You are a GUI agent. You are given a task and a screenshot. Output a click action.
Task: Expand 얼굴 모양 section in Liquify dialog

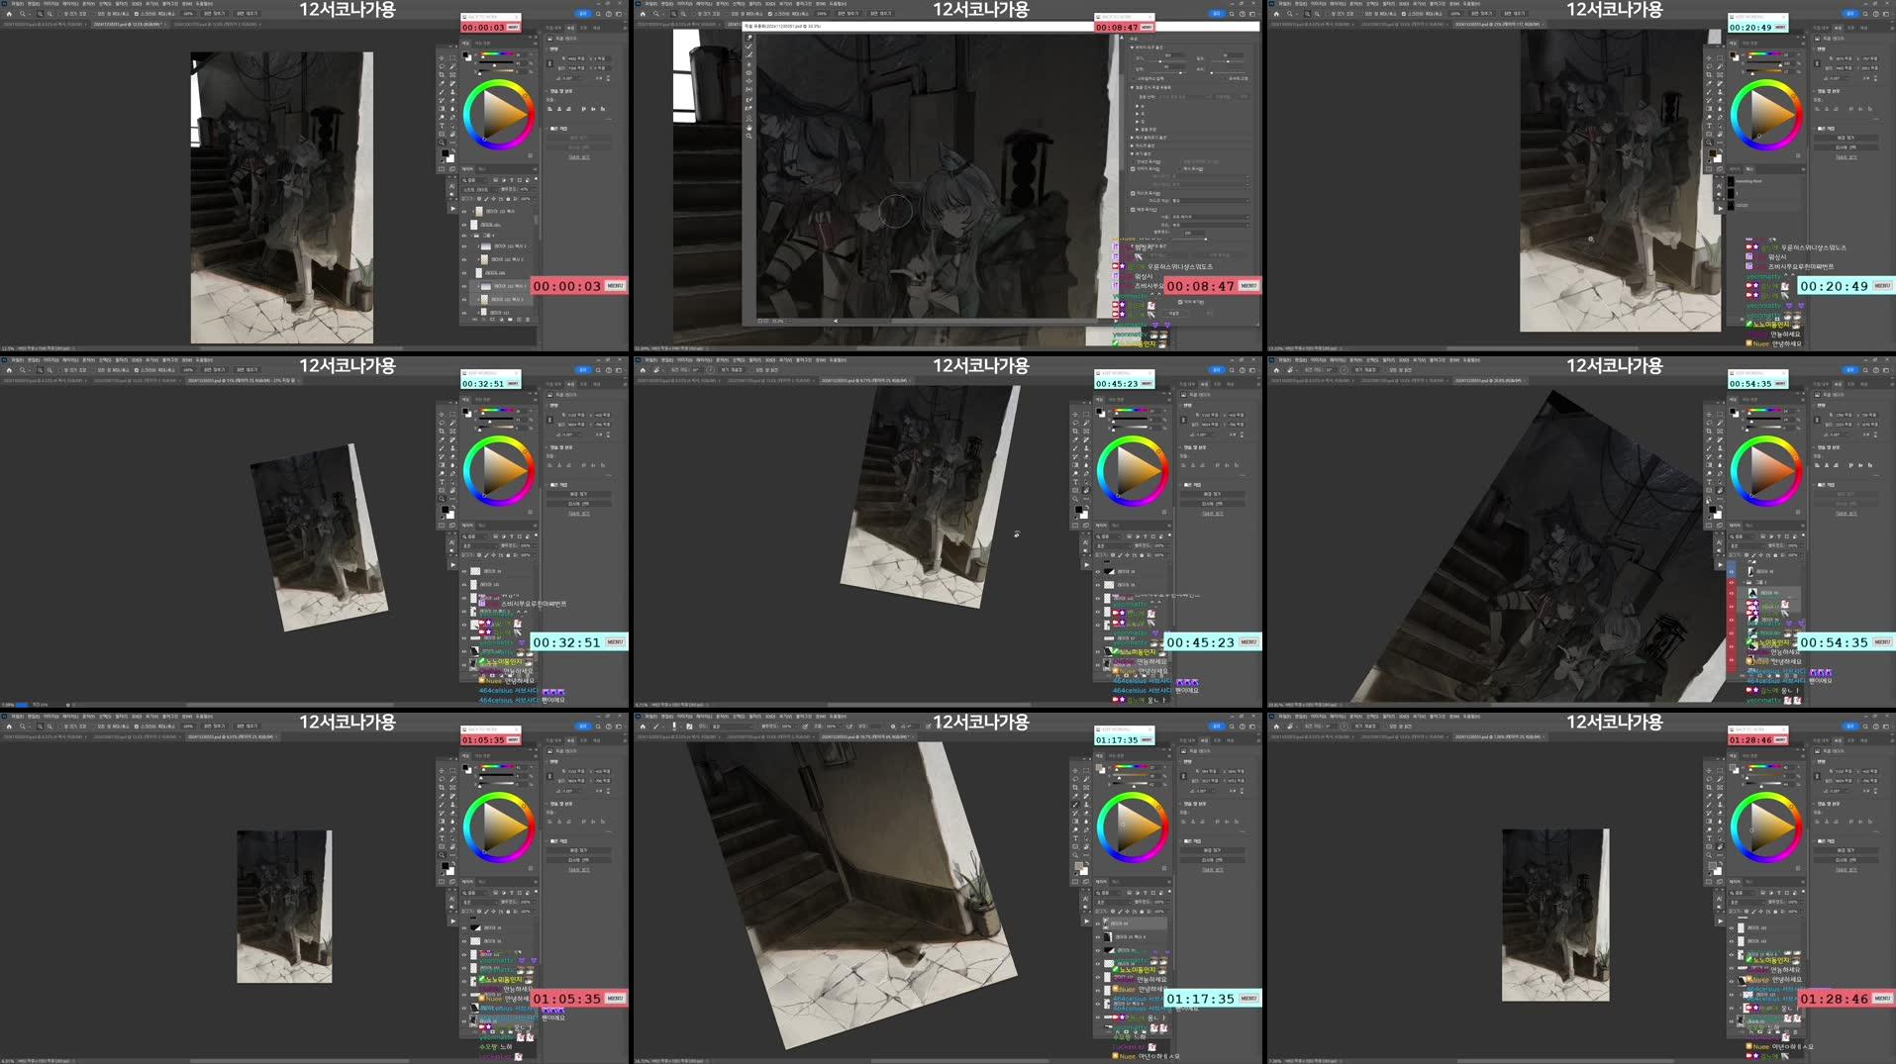(x=1138, y=130)
